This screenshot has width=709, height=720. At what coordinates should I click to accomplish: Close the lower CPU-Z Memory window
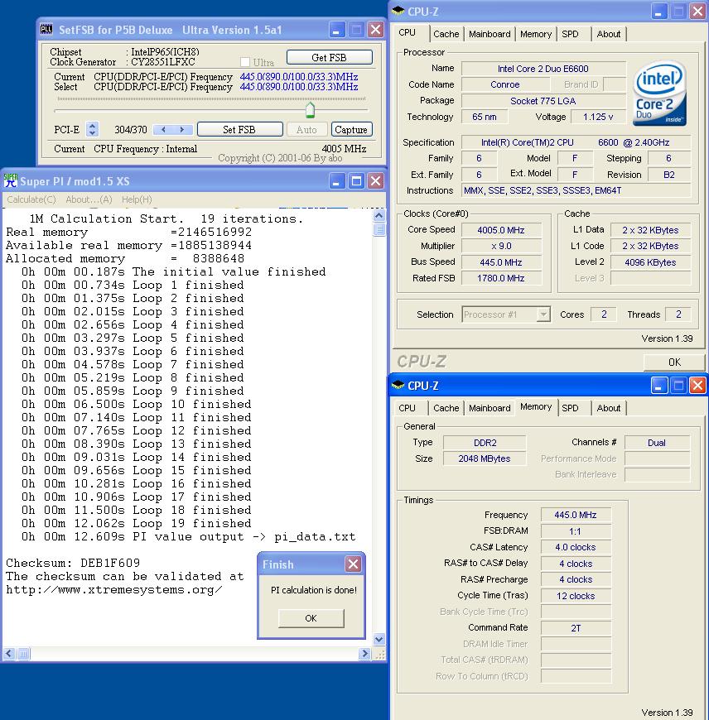coord(698,386)
